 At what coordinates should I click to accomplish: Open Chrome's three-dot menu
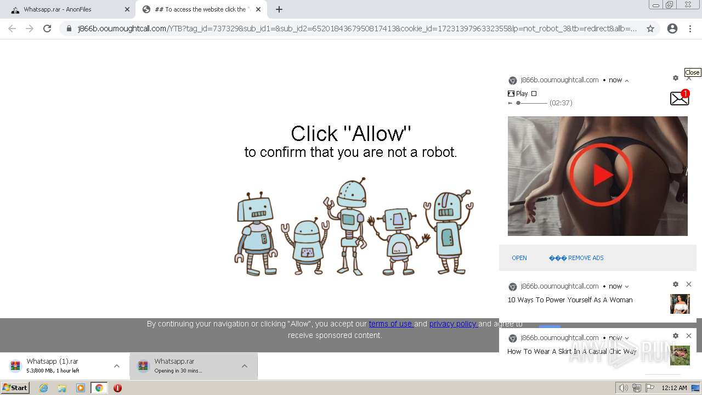click(x=691, y=29)
